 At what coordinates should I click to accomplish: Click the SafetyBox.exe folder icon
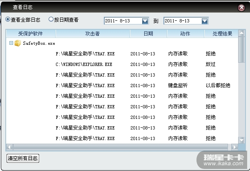tap(18, 43)
